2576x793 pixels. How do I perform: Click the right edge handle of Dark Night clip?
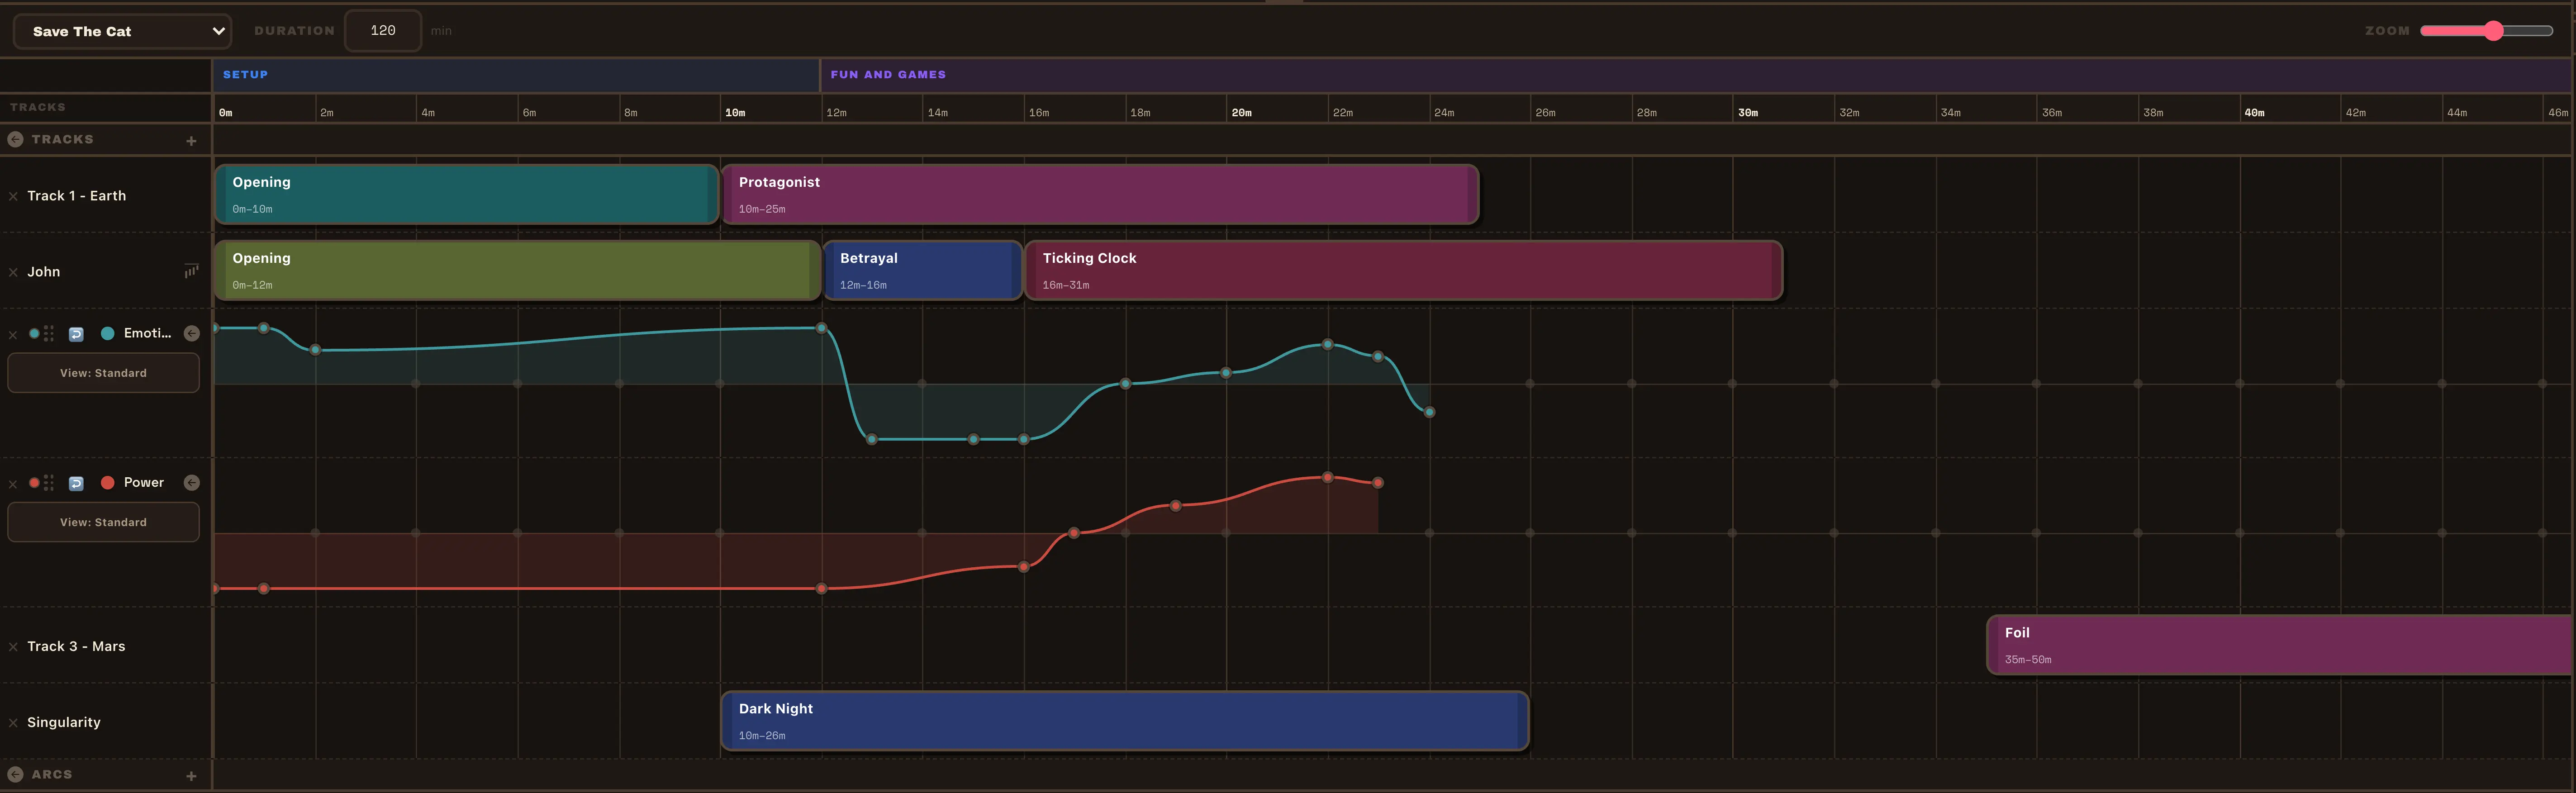coord(1523,722)
